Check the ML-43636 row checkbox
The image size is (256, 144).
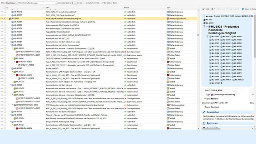click(x=5, y=29)
